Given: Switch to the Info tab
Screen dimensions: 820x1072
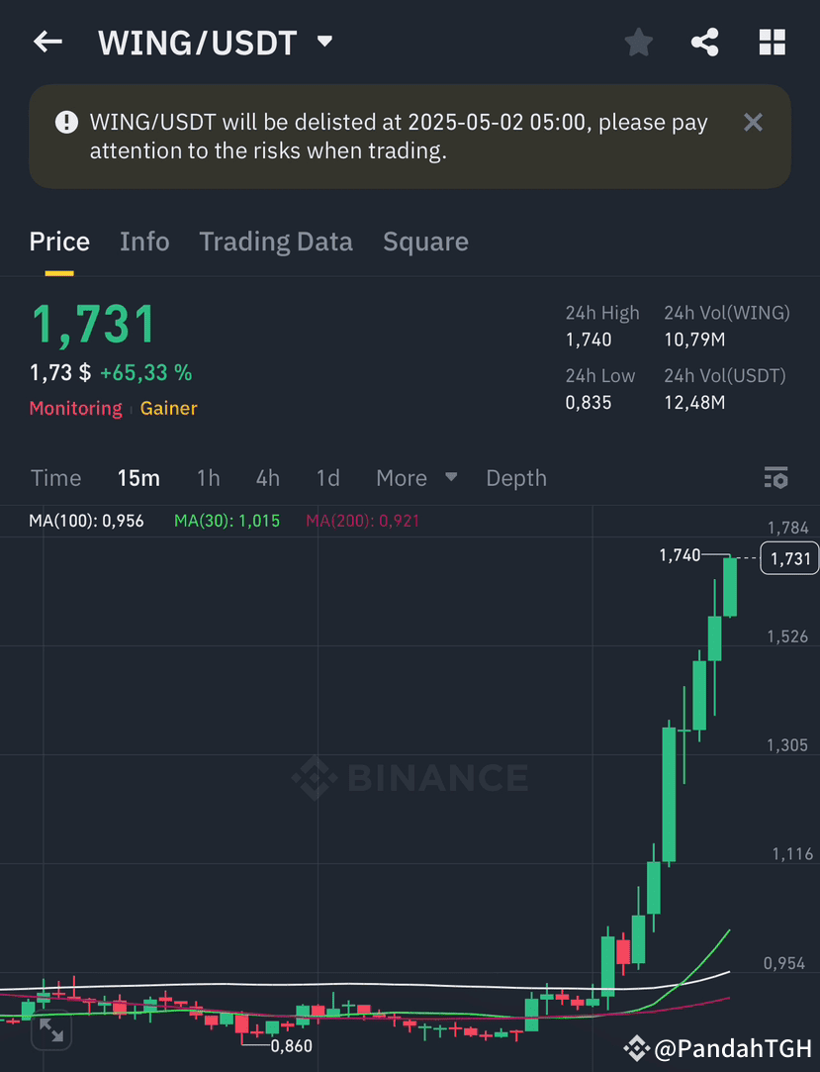Looking at the screenshot, I should point(144,243).
